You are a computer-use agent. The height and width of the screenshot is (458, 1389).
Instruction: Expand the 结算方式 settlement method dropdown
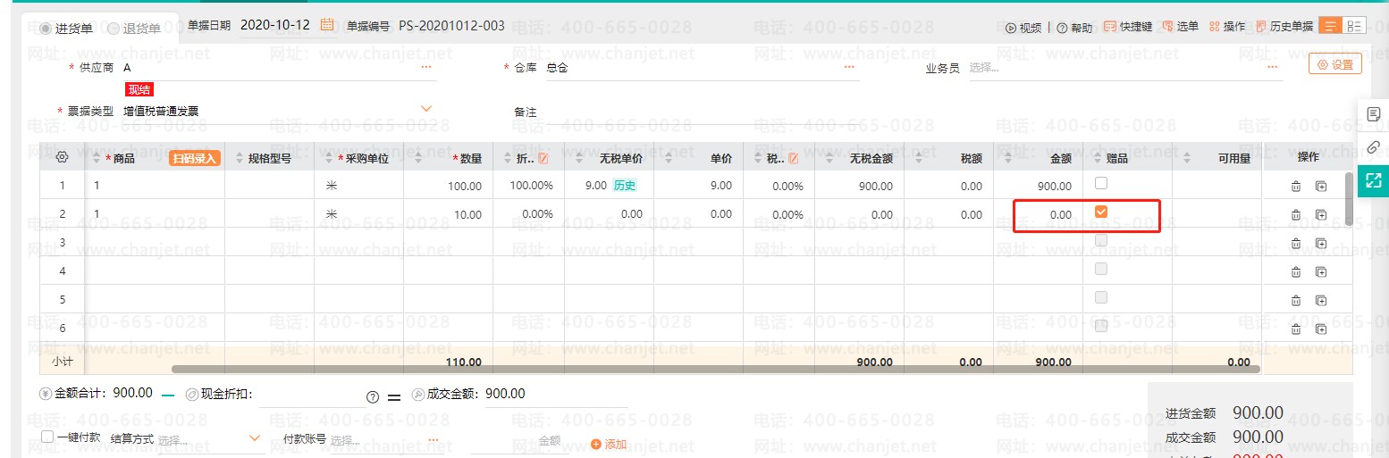click(255, 438)
